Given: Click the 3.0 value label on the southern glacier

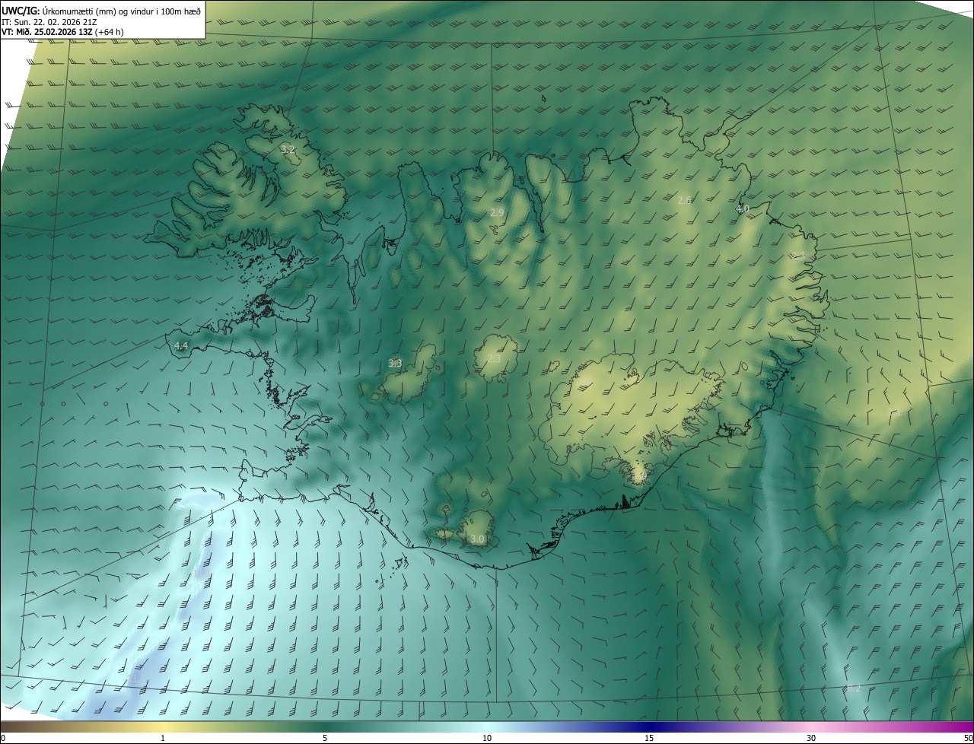Looking at the screenshot, I should coord(477,539).
